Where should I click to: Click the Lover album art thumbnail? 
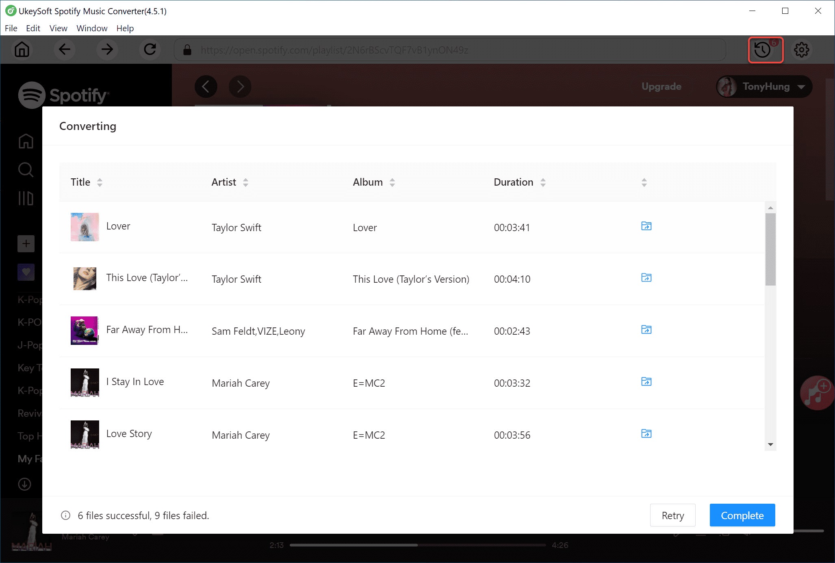point(84,227)
